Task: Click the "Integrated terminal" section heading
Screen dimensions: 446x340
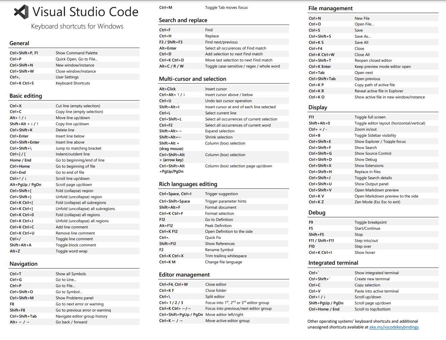Action: click(x=333, y=263)
